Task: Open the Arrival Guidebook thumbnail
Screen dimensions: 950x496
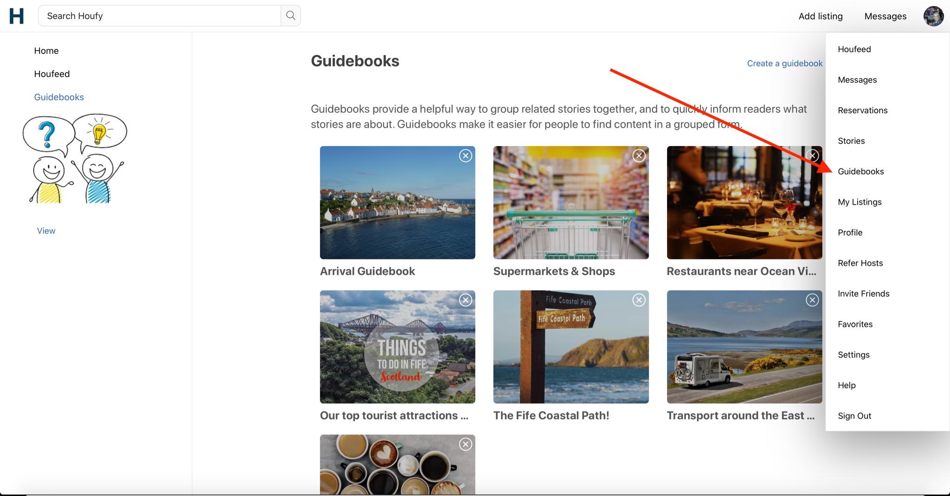Action: (x=397, y=203)
